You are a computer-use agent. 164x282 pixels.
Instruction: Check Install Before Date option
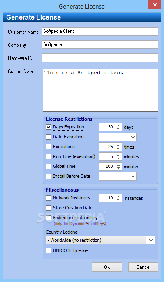[x=49, y=177]
